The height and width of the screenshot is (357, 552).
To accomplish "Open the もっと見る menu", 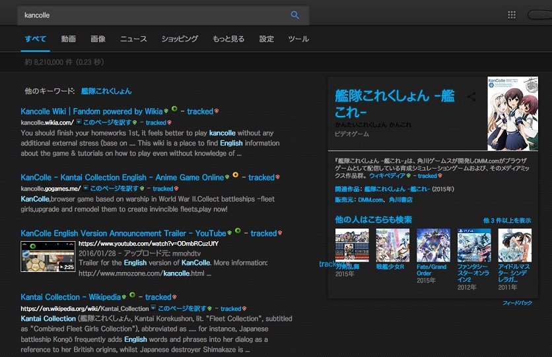I will [228, 39].
